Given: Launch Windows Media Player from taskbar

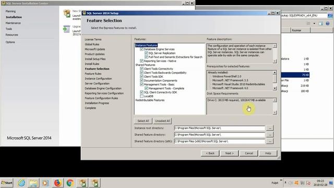Looking at the screenshot, I should [x=45, y=183].
